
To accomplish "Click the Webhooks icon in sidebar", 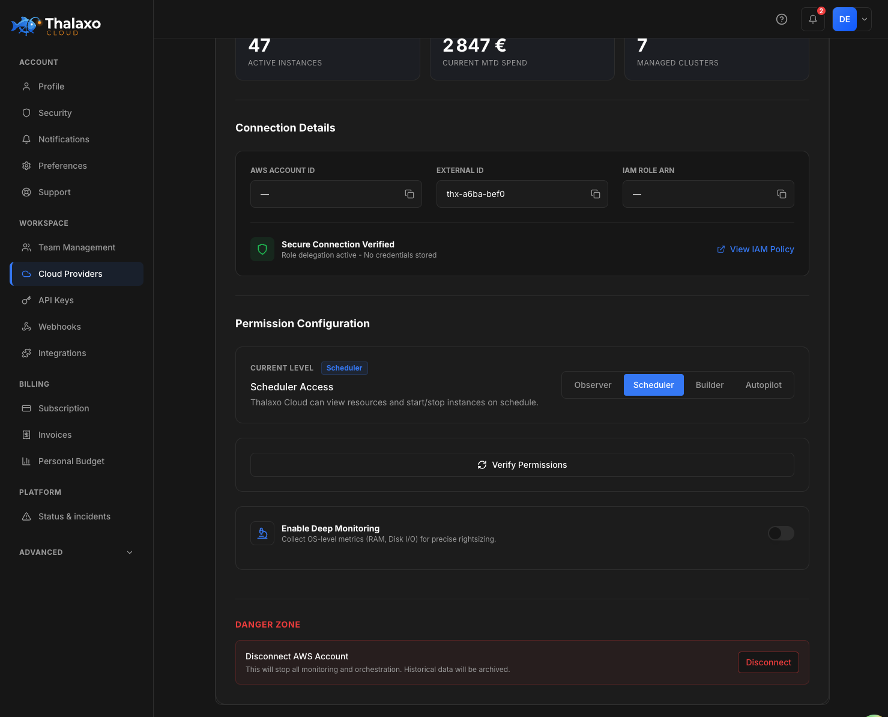I will [26, 327].
